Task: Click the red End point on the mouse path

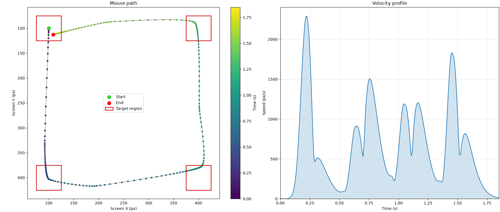Action: [53, 35]
